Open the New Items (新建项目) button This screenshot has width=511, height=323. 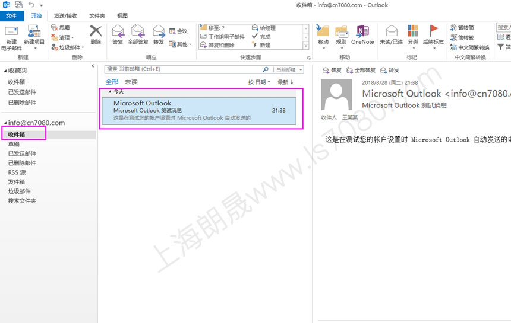pyautogui.click(x=34, y=37)
